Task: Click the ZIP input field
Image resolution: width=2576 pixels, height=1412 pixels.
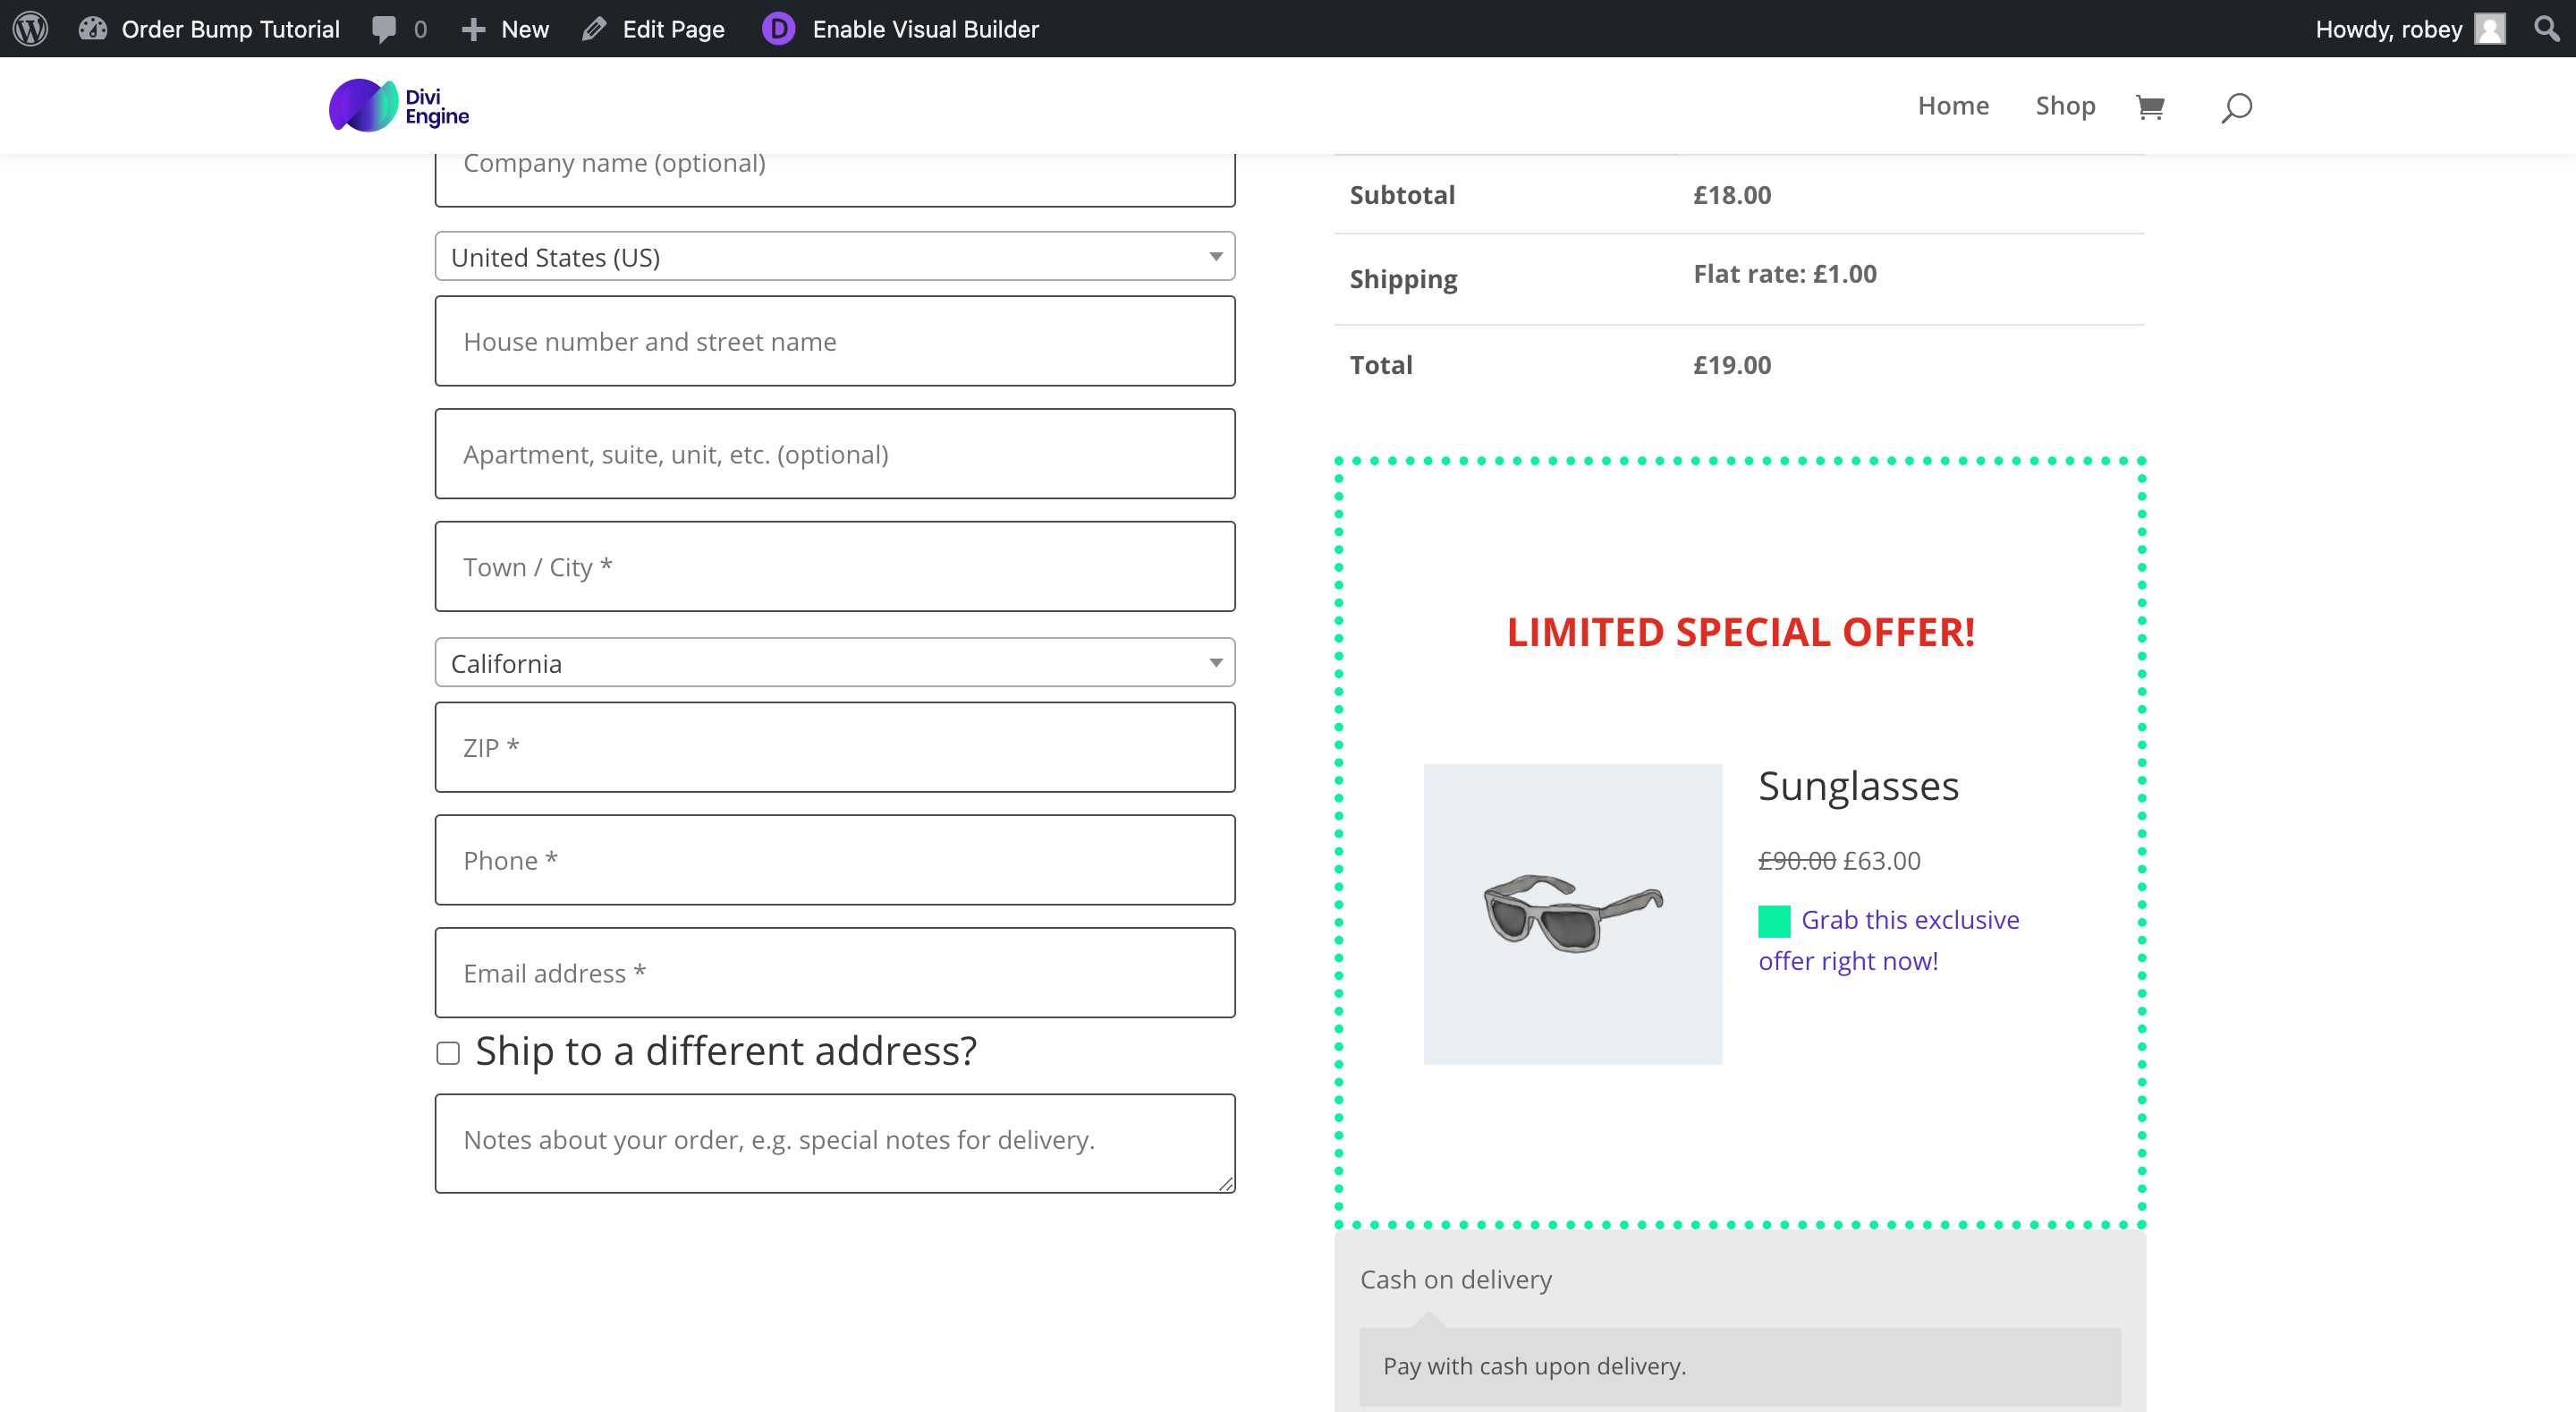Action: 835,746
